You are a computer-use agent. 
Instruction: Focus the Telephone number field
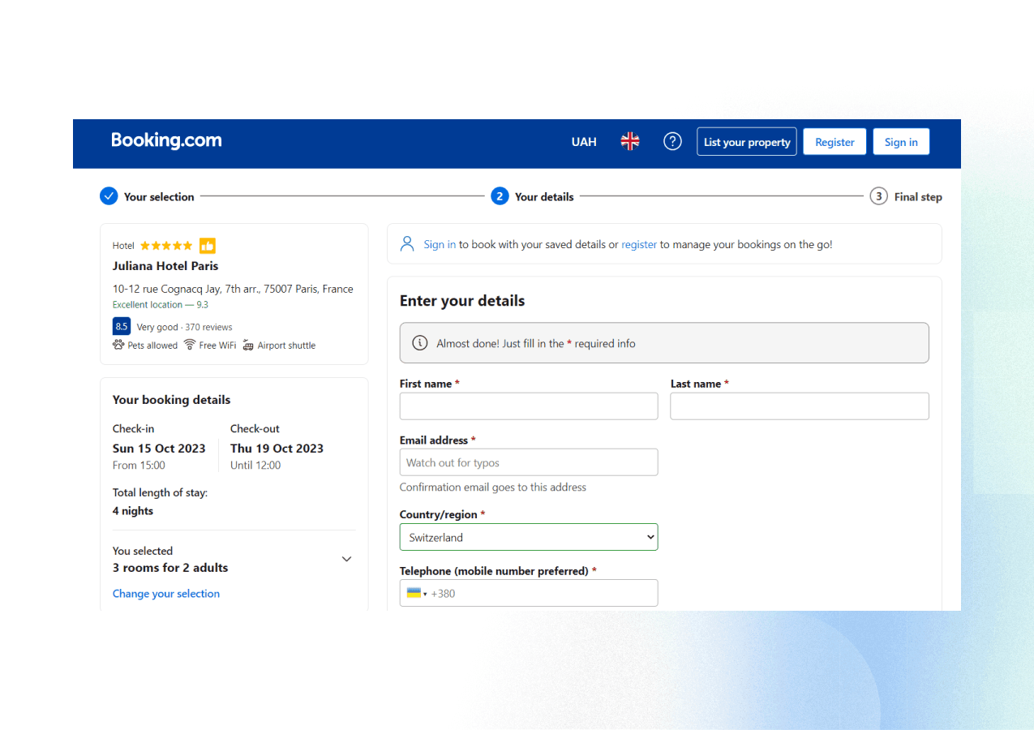pyautogui.click(x=529, y=593)
